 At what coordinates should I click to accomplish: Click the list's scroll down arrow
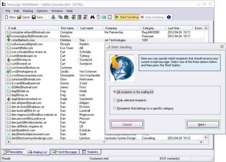pyautogui.click(x=206, y=137)
